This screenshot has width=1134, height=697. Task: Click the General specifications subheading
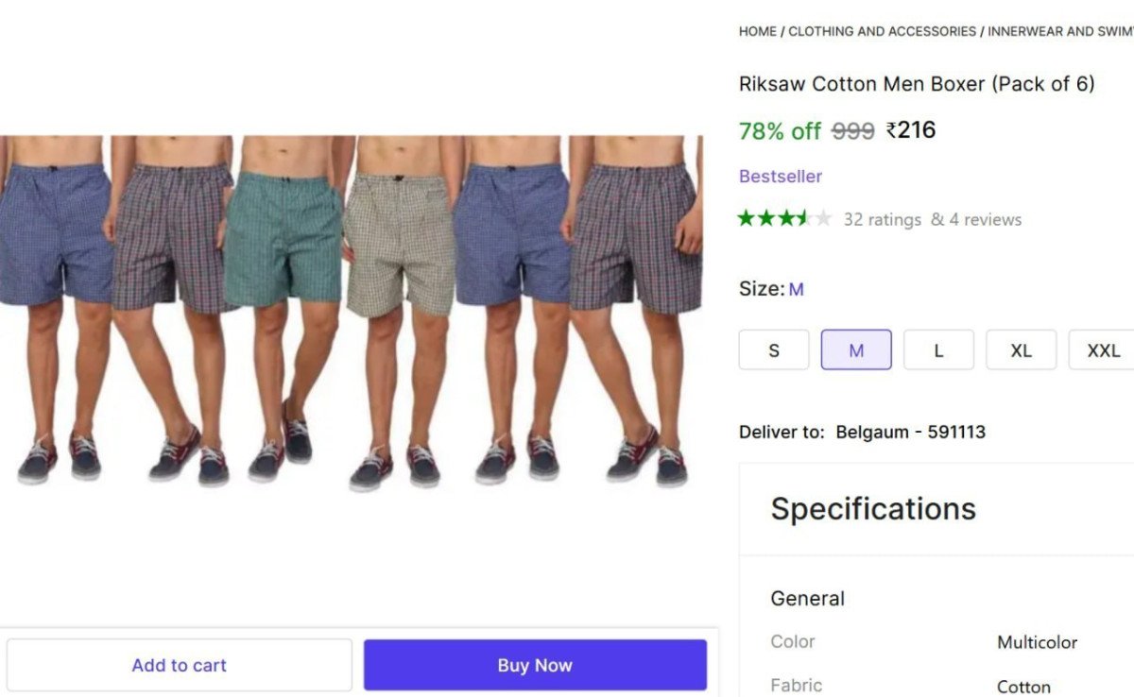tap(808, 599)
